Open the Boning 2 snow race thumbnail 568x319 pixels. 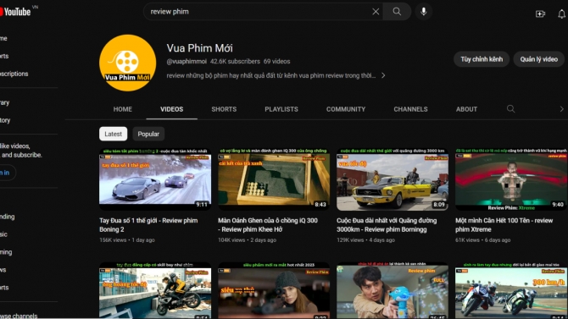(x=155, y=179)
